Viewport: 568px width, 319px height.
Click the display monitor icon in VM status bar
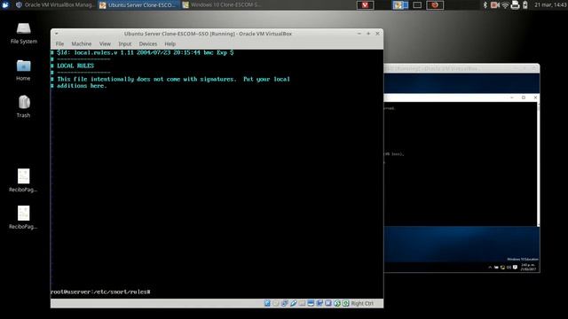[311, 303]
